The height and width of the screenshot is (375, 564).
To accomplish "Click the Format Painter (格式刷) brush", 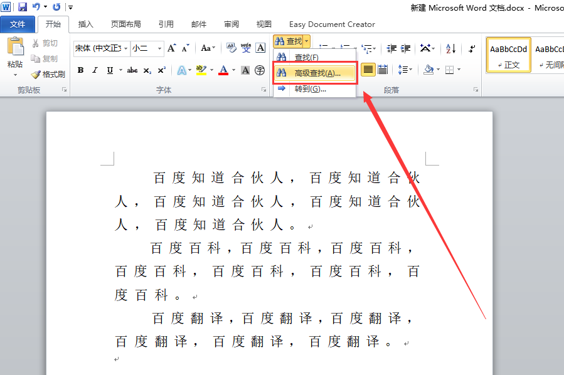I will 36,75.
